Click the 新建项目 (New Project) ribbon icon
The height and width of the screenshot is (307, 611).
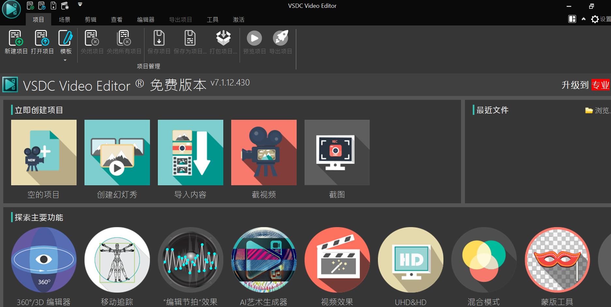16,38
